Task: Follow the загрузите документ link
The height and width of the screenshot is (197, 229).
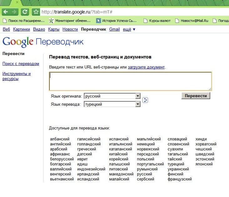Action: point(146,67)
